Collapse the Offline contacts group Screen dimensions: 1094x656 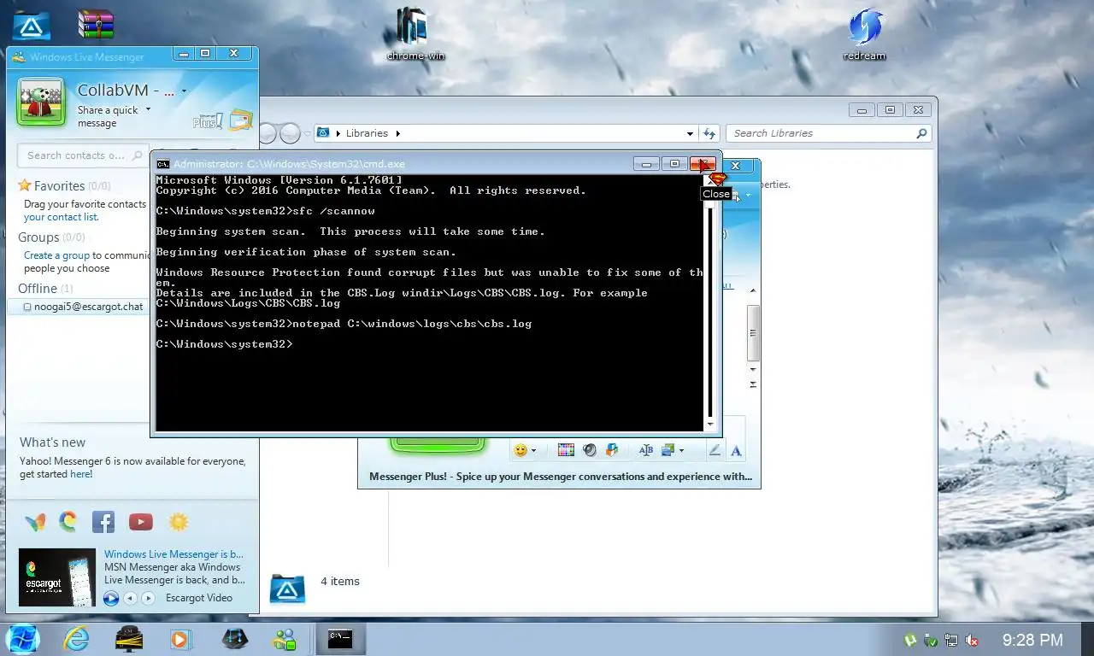pyautogui.click(x=38, y=288)
